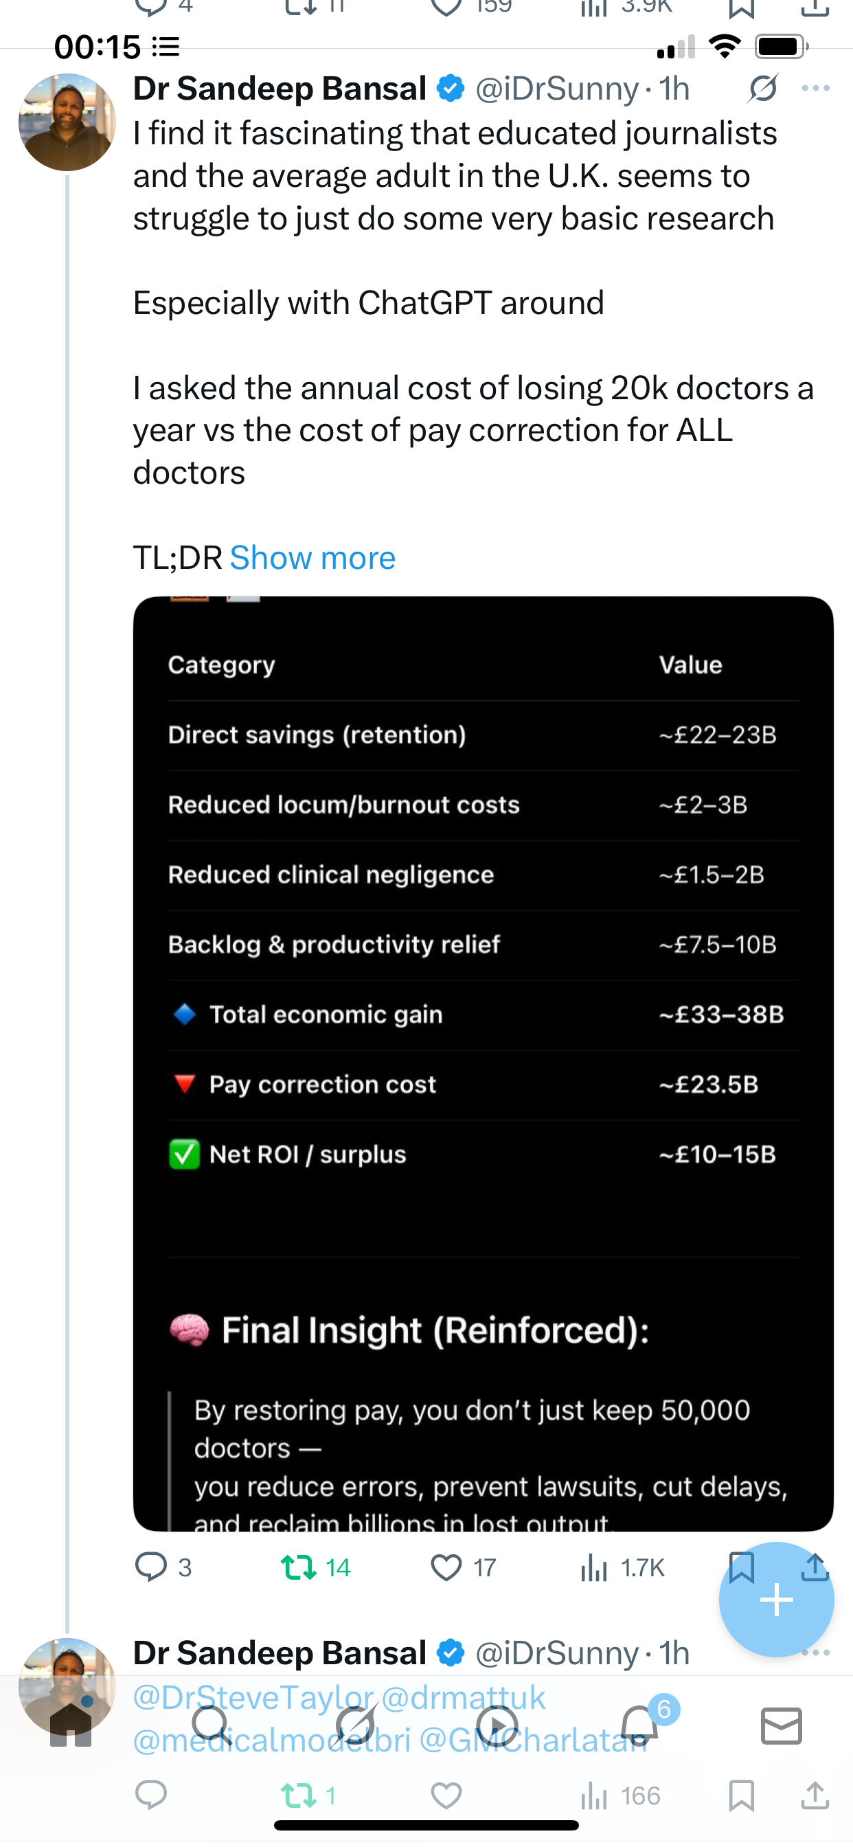The height and width of the screenshot is (1847, 853).
Task: Open Dr Sandeep Bansal's profile avatar
Action: (x=67, y=122)
